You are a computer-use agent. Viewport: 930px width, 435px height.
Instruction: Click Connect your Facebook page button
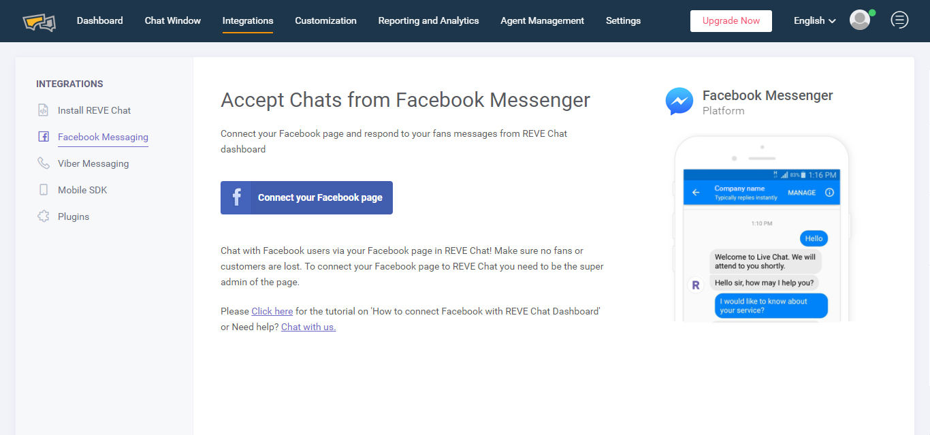[306, 197]
